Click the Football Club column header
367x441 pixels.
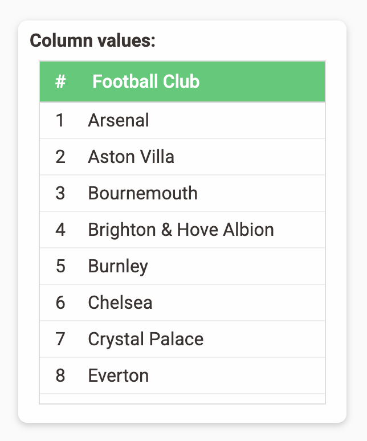pos(146,81)
